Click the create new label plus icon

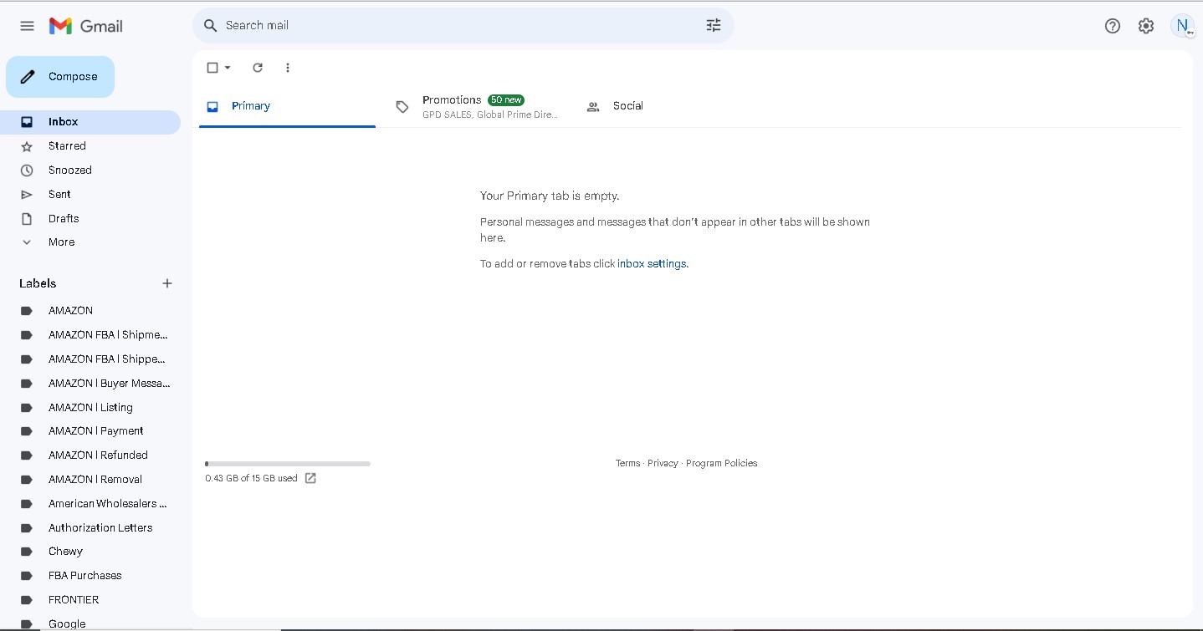[x=167, y=283]
